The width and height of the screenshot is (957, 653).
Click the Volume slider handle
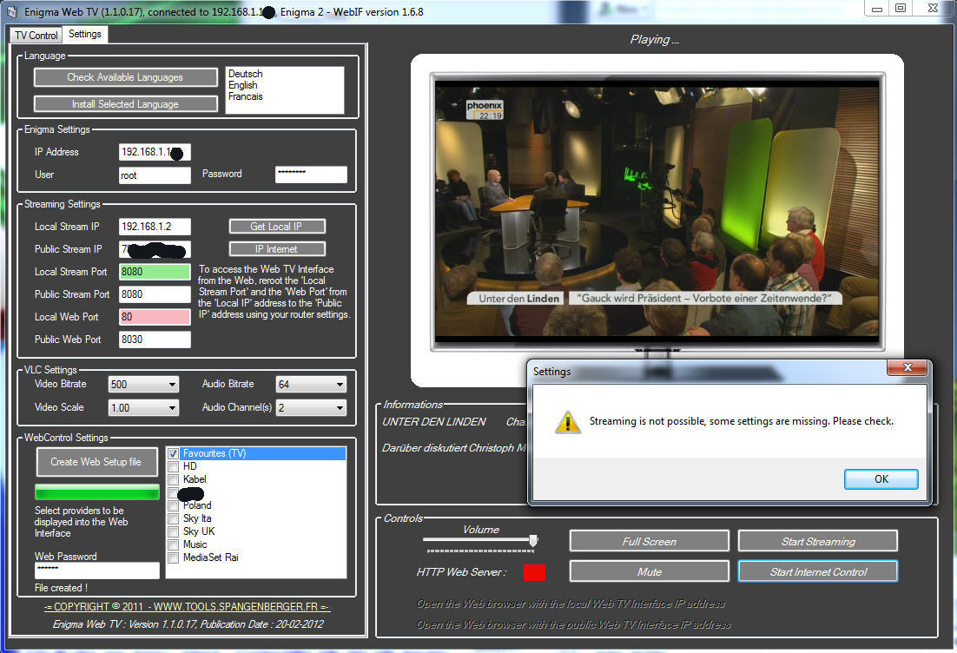click(x=533, y=540)
